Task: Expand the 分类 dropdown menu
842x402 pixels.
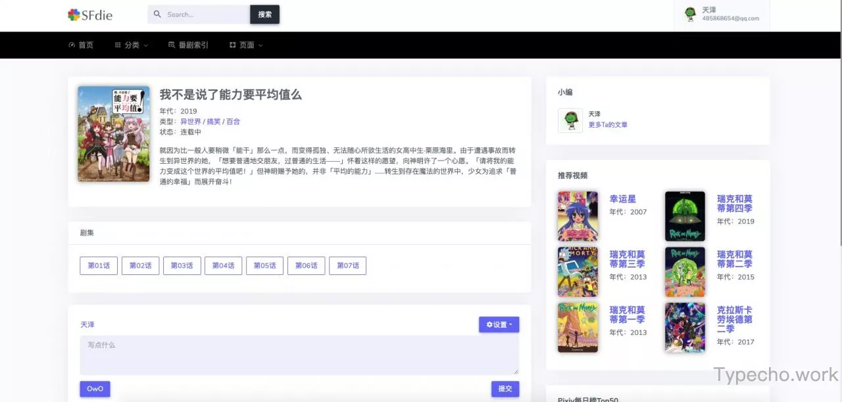Action: point(131,45)
